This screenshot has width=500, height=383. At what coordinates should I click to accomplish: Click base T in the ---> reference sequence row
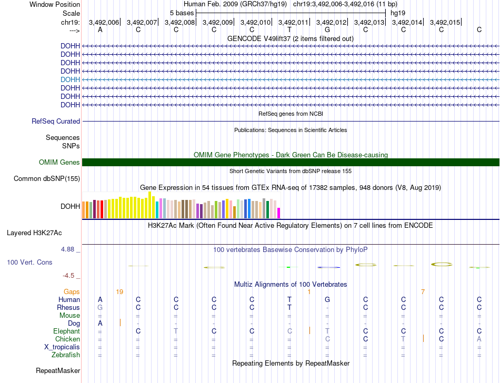point(289,29)
